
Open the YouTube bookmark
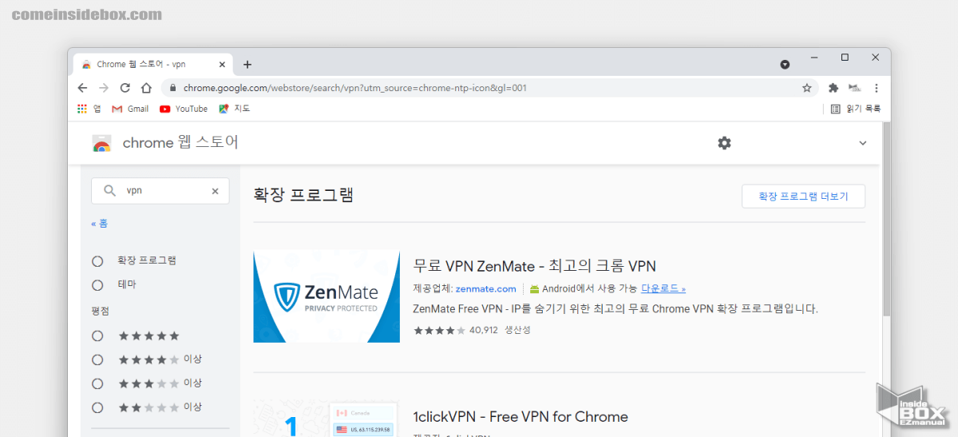pos(184,109)
